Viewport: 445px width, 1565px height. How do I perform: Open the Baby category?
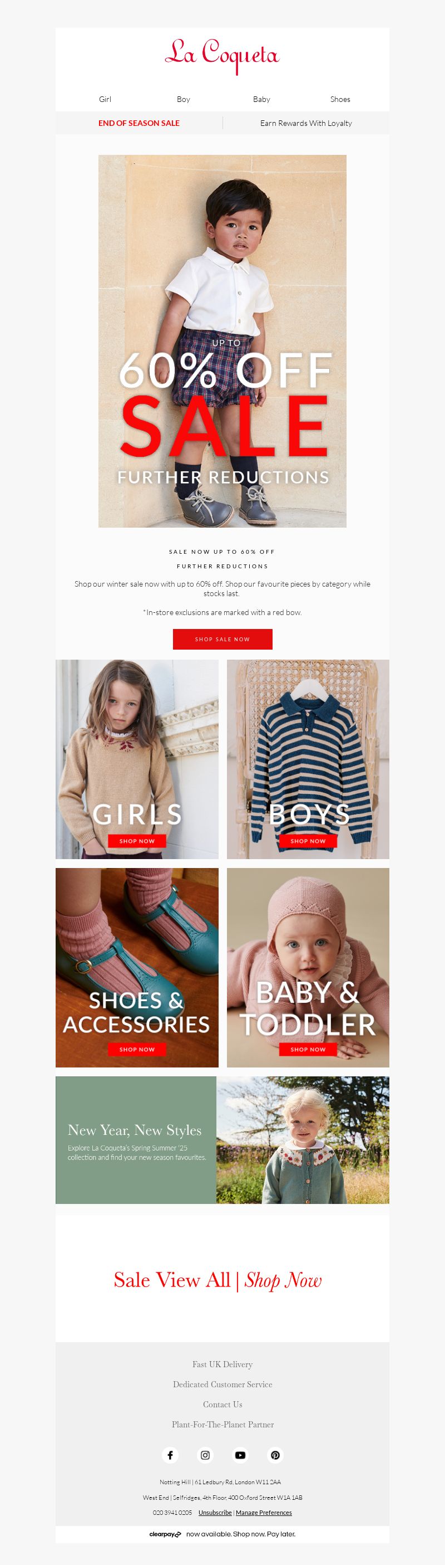point(261,99)
